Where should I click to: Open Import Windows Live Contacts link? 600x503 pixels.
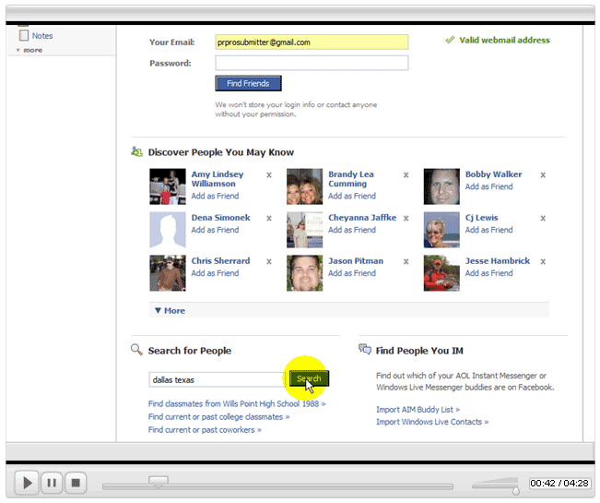(x=432, y=422)
